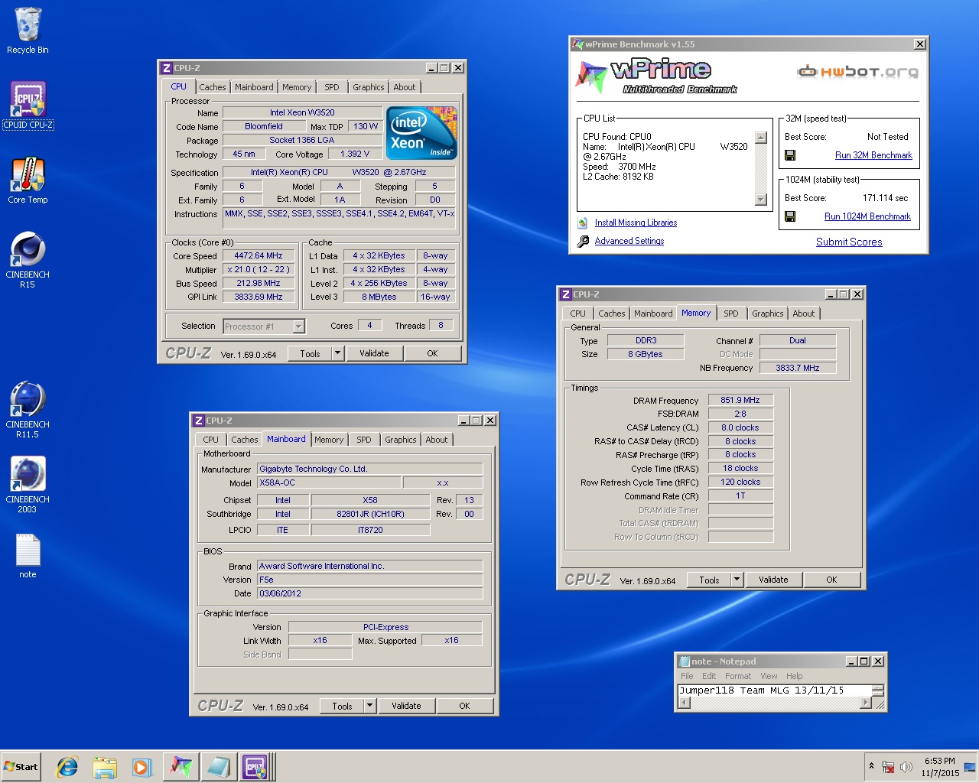Viewport: 979px width, 783px height.
Task: Open the View menu in Notepad
Action: [x=769, y=676]
